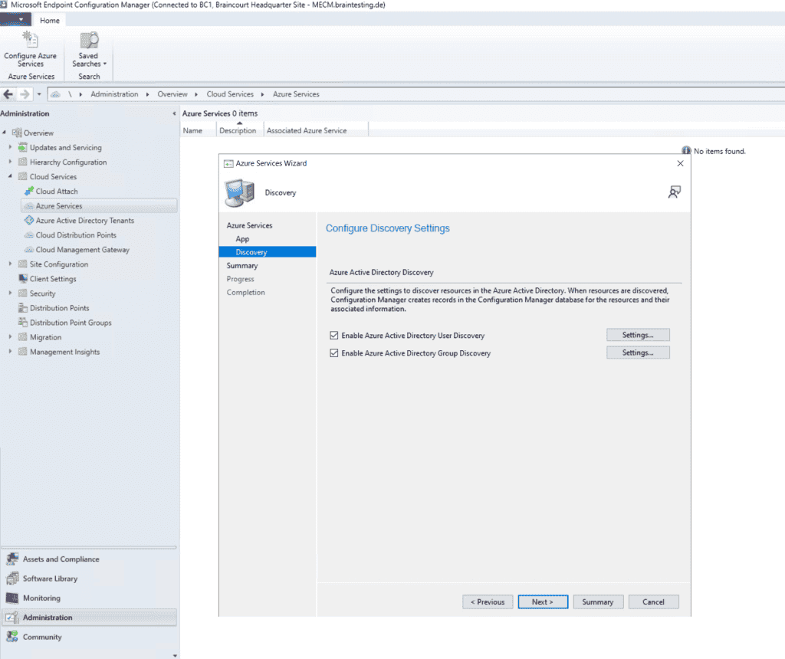Sort results by the Name column
This screenshot has height=659, width=785.
[192, 130]
